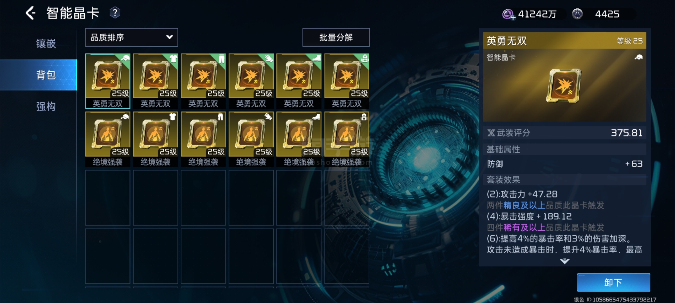Viewport: 675px width, 303px height.
Task: Click the 卸下 unequip button
Action: click(613, 283)
